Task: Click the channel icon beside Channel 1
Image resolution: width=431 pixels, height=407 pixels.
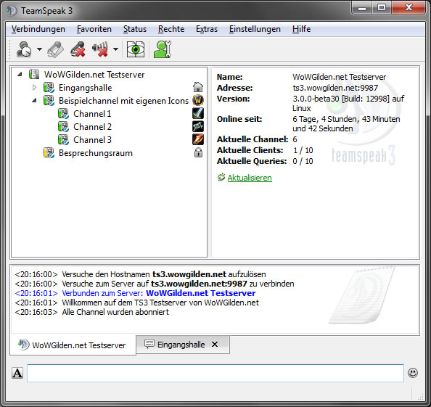Action: 64,114
